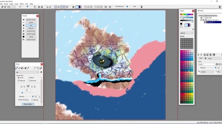Select the Blend radio button
This screenshot has height=124, width=222.
[29, 77]
